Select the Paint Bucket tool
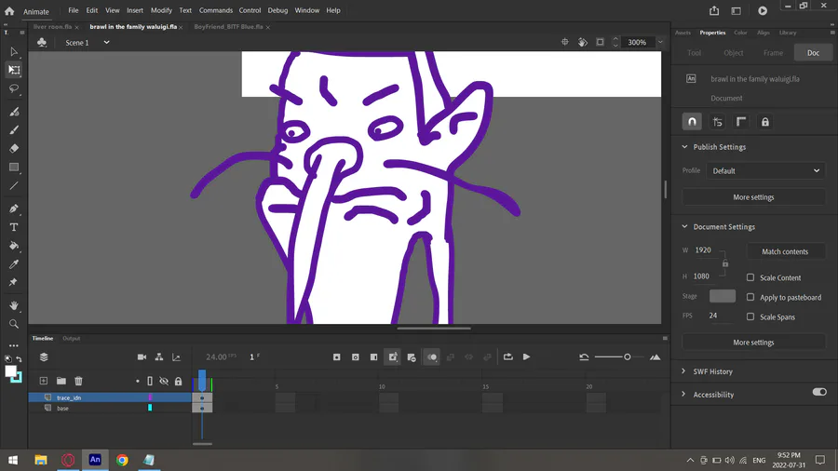This screenshot has width=838, height=471. coord(14,246)
